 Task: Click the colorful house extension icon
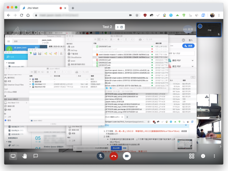point(164,15)
